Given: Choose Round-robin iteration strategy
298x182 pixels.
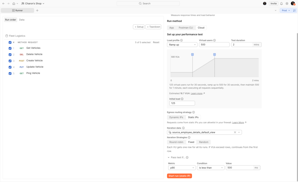Looking at the screenshot, I should click(176, 142).
